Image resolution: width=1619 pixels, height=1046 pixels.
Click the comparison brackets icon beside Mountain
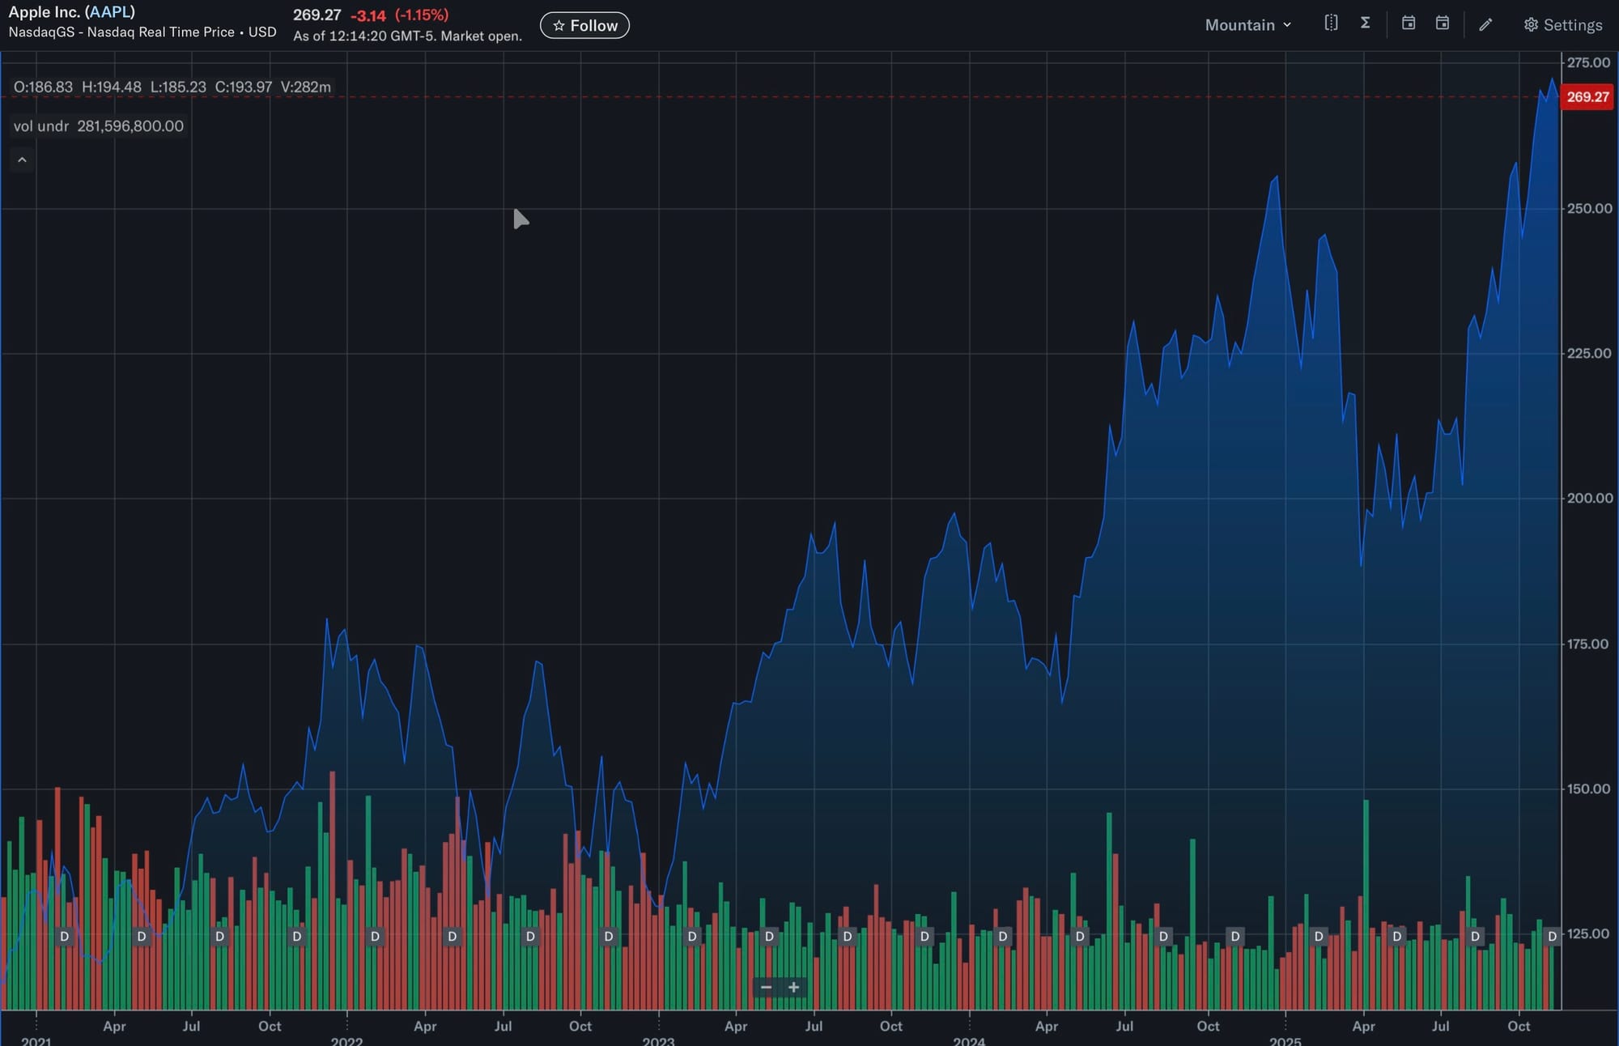click(1331, 23)
